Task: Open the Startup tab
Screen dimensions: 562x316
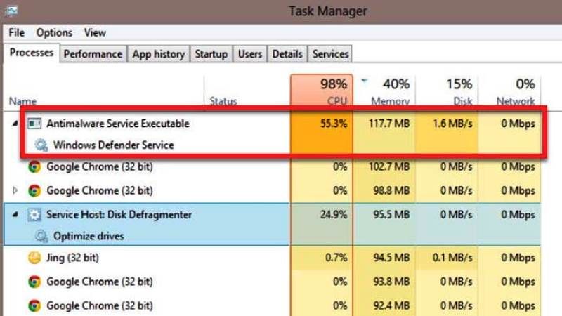Action: pyautogui.click(x=211, y=54)
